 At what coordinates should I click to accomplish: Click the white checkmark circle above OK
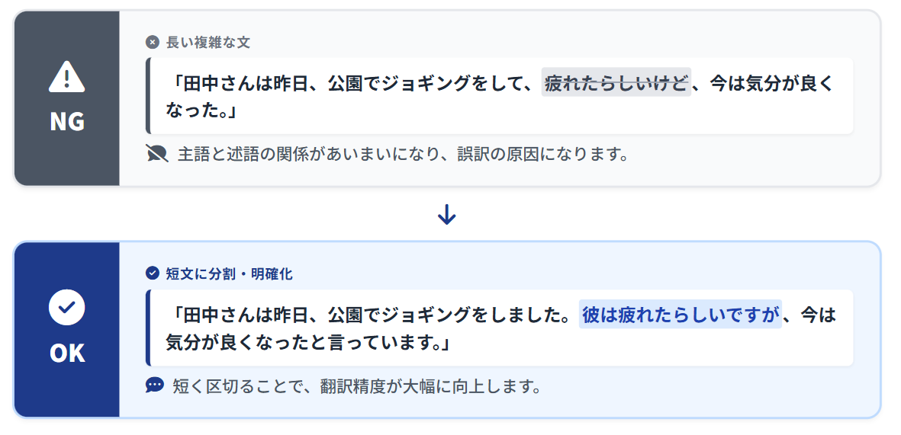[66, 308]
